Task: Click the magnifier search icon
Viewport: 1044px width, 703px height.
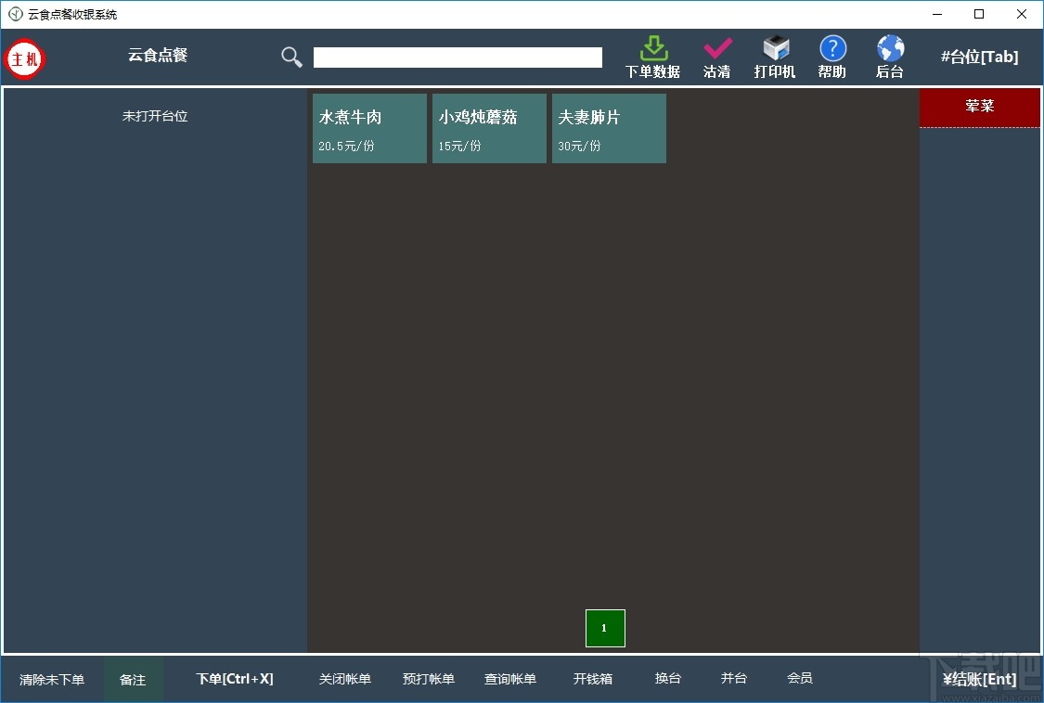Action: pyautogui.click(x=290, y=57)
